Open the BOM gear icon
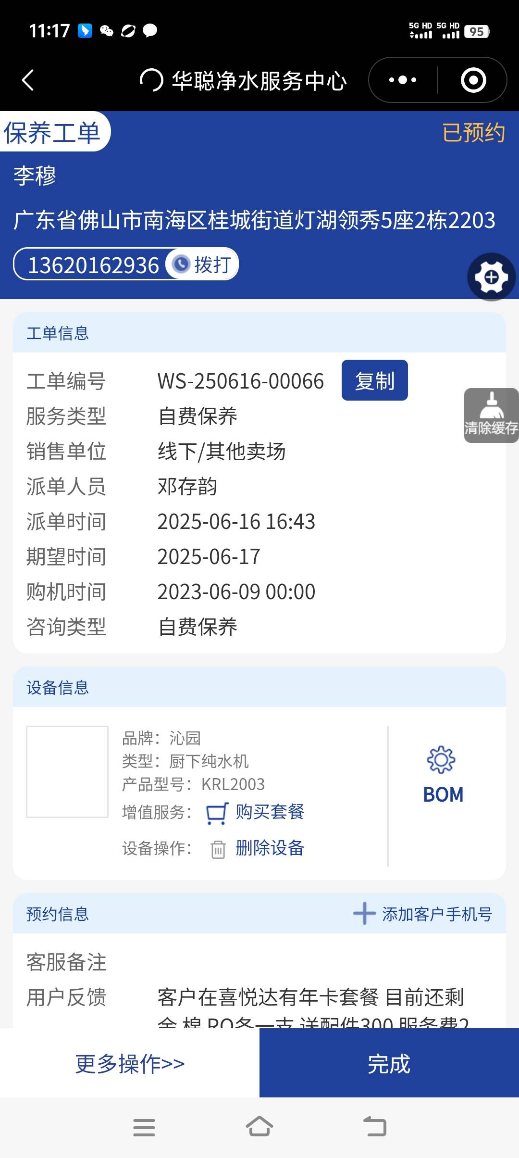This screenshot has width=519, height=1158. click(x=441, y=760)
